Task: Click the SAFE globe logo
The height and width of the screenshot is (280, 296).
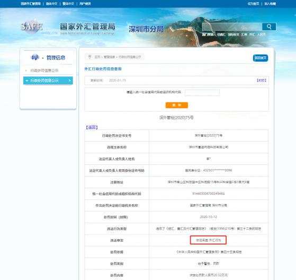Action: [31, 27]
